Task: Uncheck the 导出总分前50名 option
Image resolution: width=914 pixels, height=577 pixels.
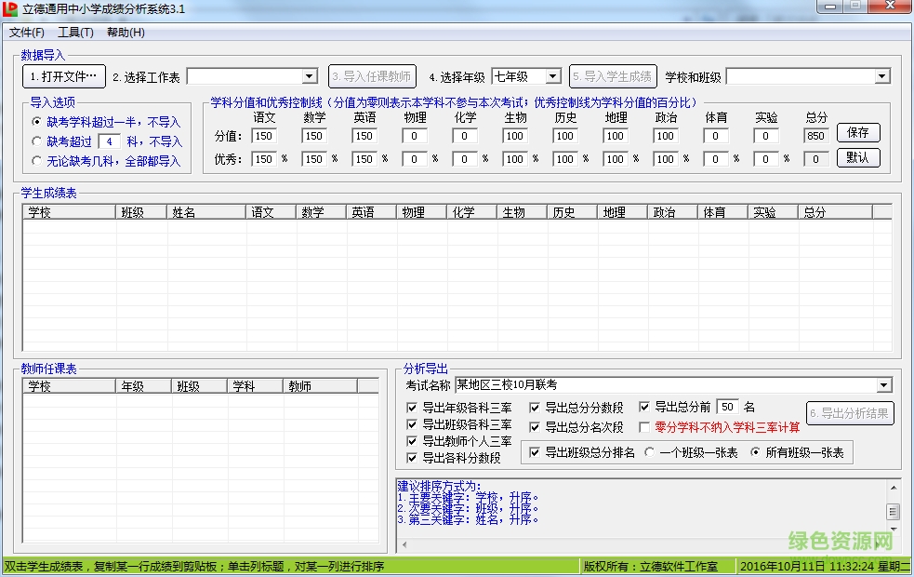Action: pos(643,406)
